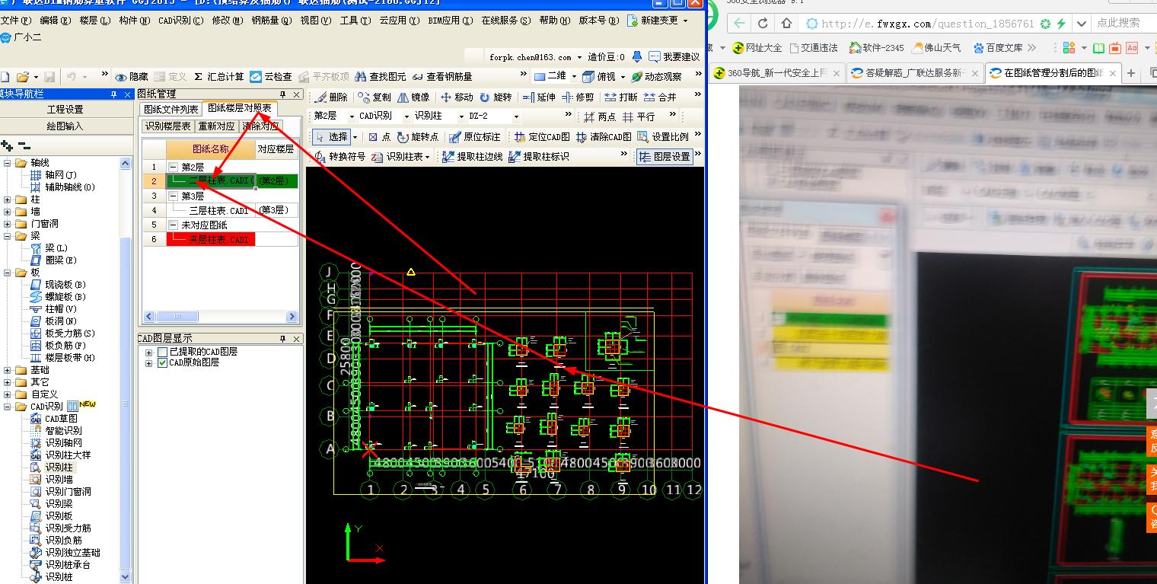
Task: Toggle the 选择 selection mode button
Action: (x=331, y=137)
